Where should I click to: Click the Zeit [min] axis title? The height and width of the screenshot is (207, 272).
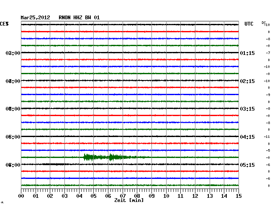click(129, 200)
